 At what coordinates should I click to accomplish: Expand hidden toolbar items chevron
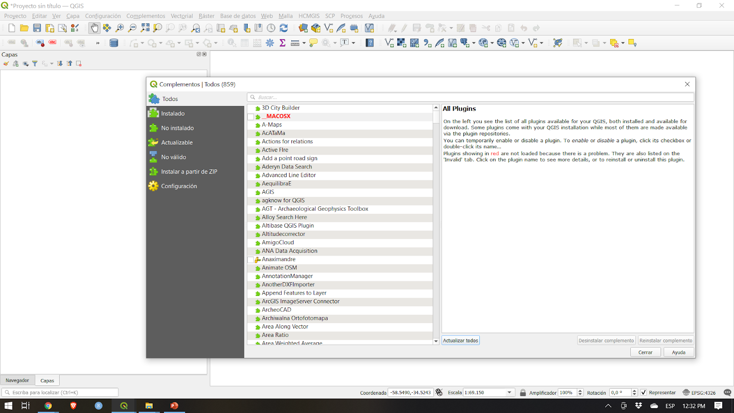tap(98, 43)
